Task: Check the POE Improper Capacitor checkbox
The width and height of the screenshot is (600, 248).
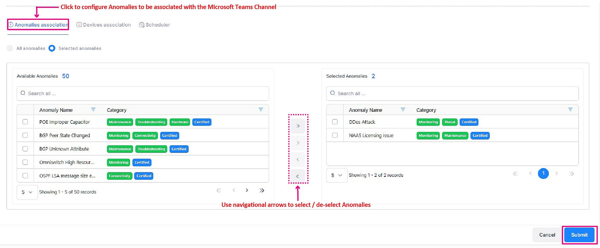Action: tap(25, 122)
